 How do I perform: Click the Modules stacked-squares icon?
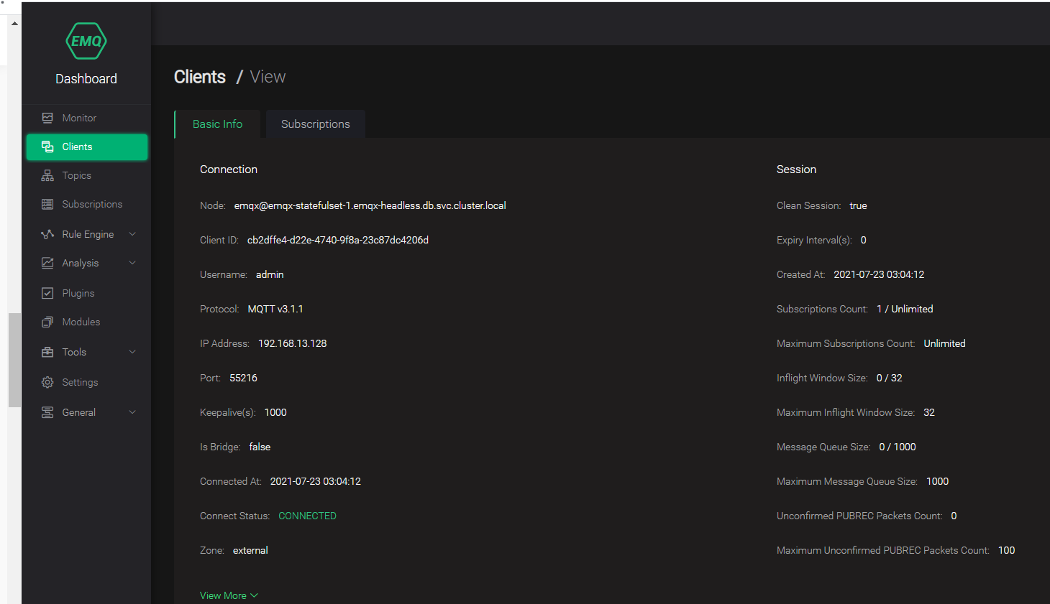tap(47, 322)
